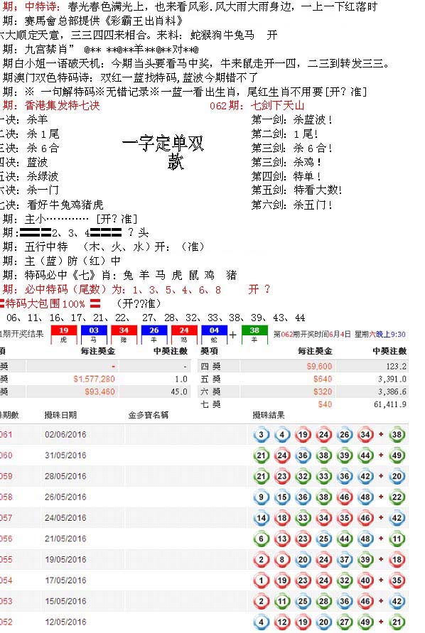Click the blue 04 snake result ball
Screen dimensions: 425x633
[x=214, y=335]
